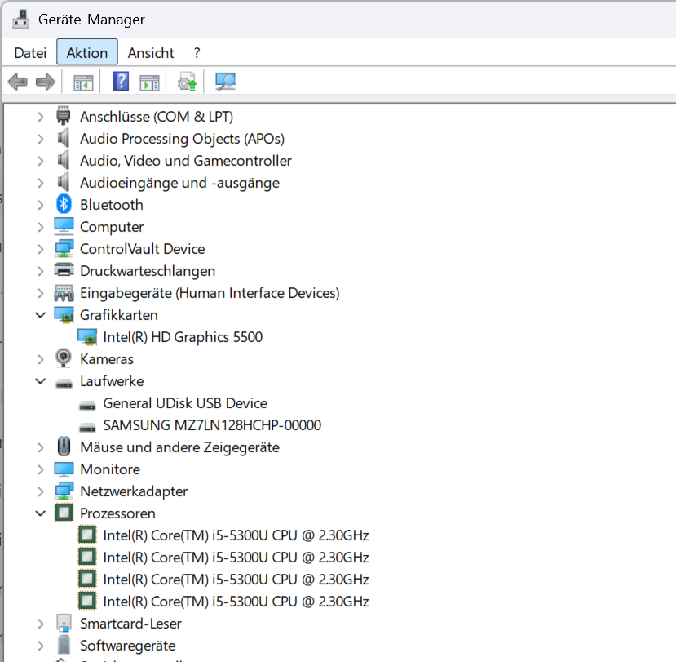The height and width of the screenshot is (662, 676).
Task: Expand the Anschlüsse (COM & LPT) node
Action: tap(40, 117)
